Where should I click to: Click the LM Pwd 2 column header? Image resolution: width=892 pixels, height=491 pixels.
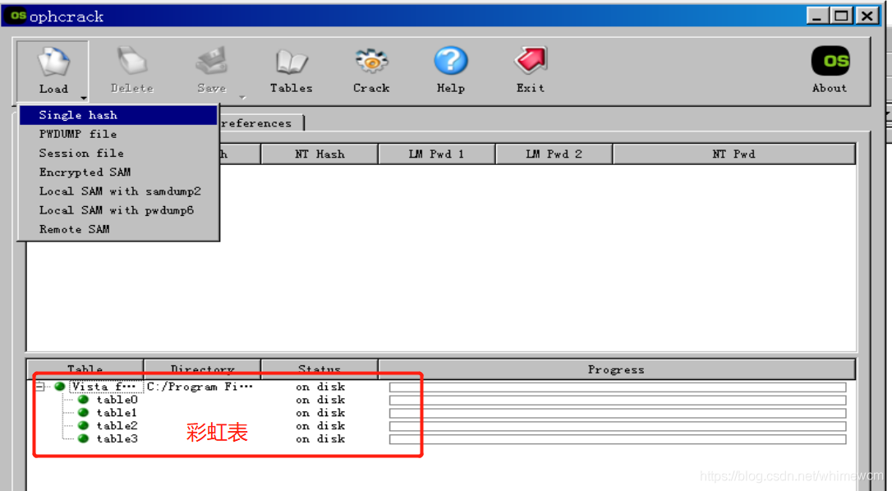(554, 154)
